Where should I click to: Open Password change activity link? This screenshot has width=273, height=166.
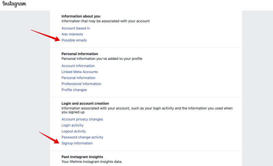(82, 137)
